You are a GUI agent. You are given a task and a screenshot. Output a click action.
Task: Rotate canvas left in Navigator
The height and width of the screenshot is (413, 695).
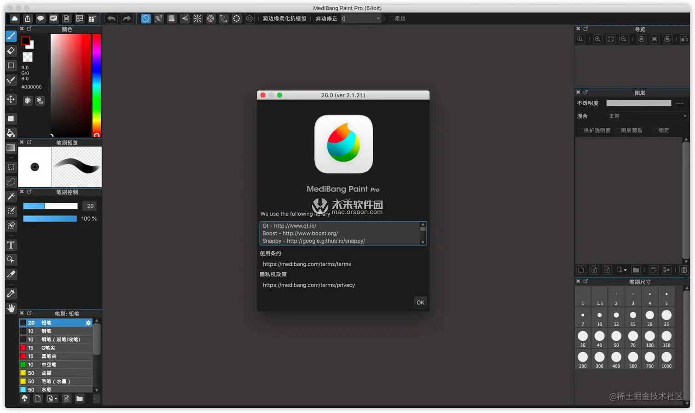(x=642, y=39)
